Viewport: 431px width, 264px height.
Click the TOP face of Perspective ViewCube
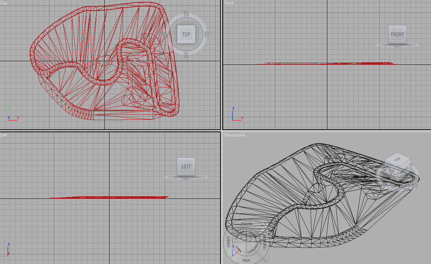coord(397,159)
